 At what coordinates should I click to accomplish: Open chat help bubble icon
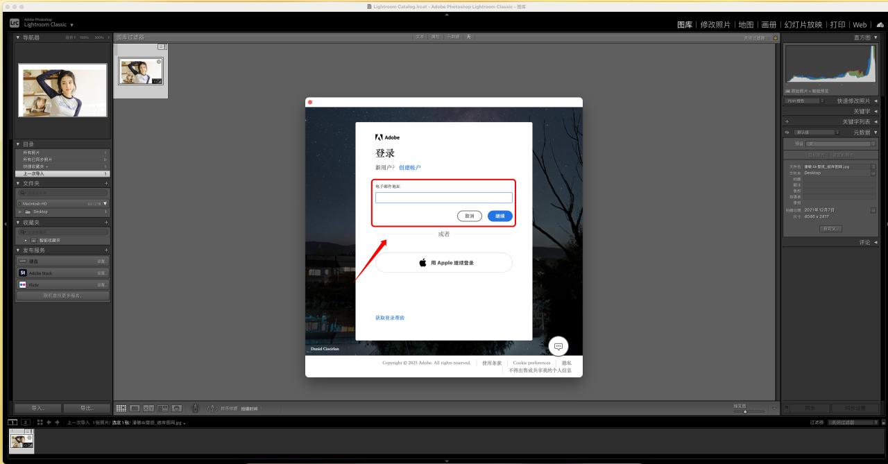click(558, 346)
